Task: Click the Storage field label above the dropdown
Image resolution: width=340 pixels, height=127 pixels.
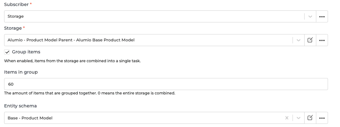Action: tap(13, 28)
